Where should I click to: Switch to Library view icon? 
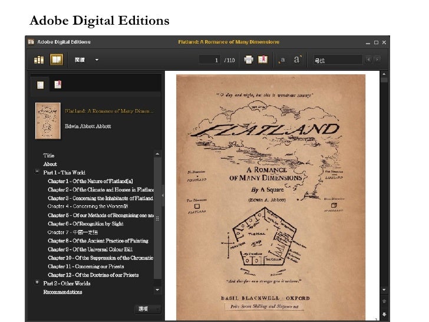(39, 60)
